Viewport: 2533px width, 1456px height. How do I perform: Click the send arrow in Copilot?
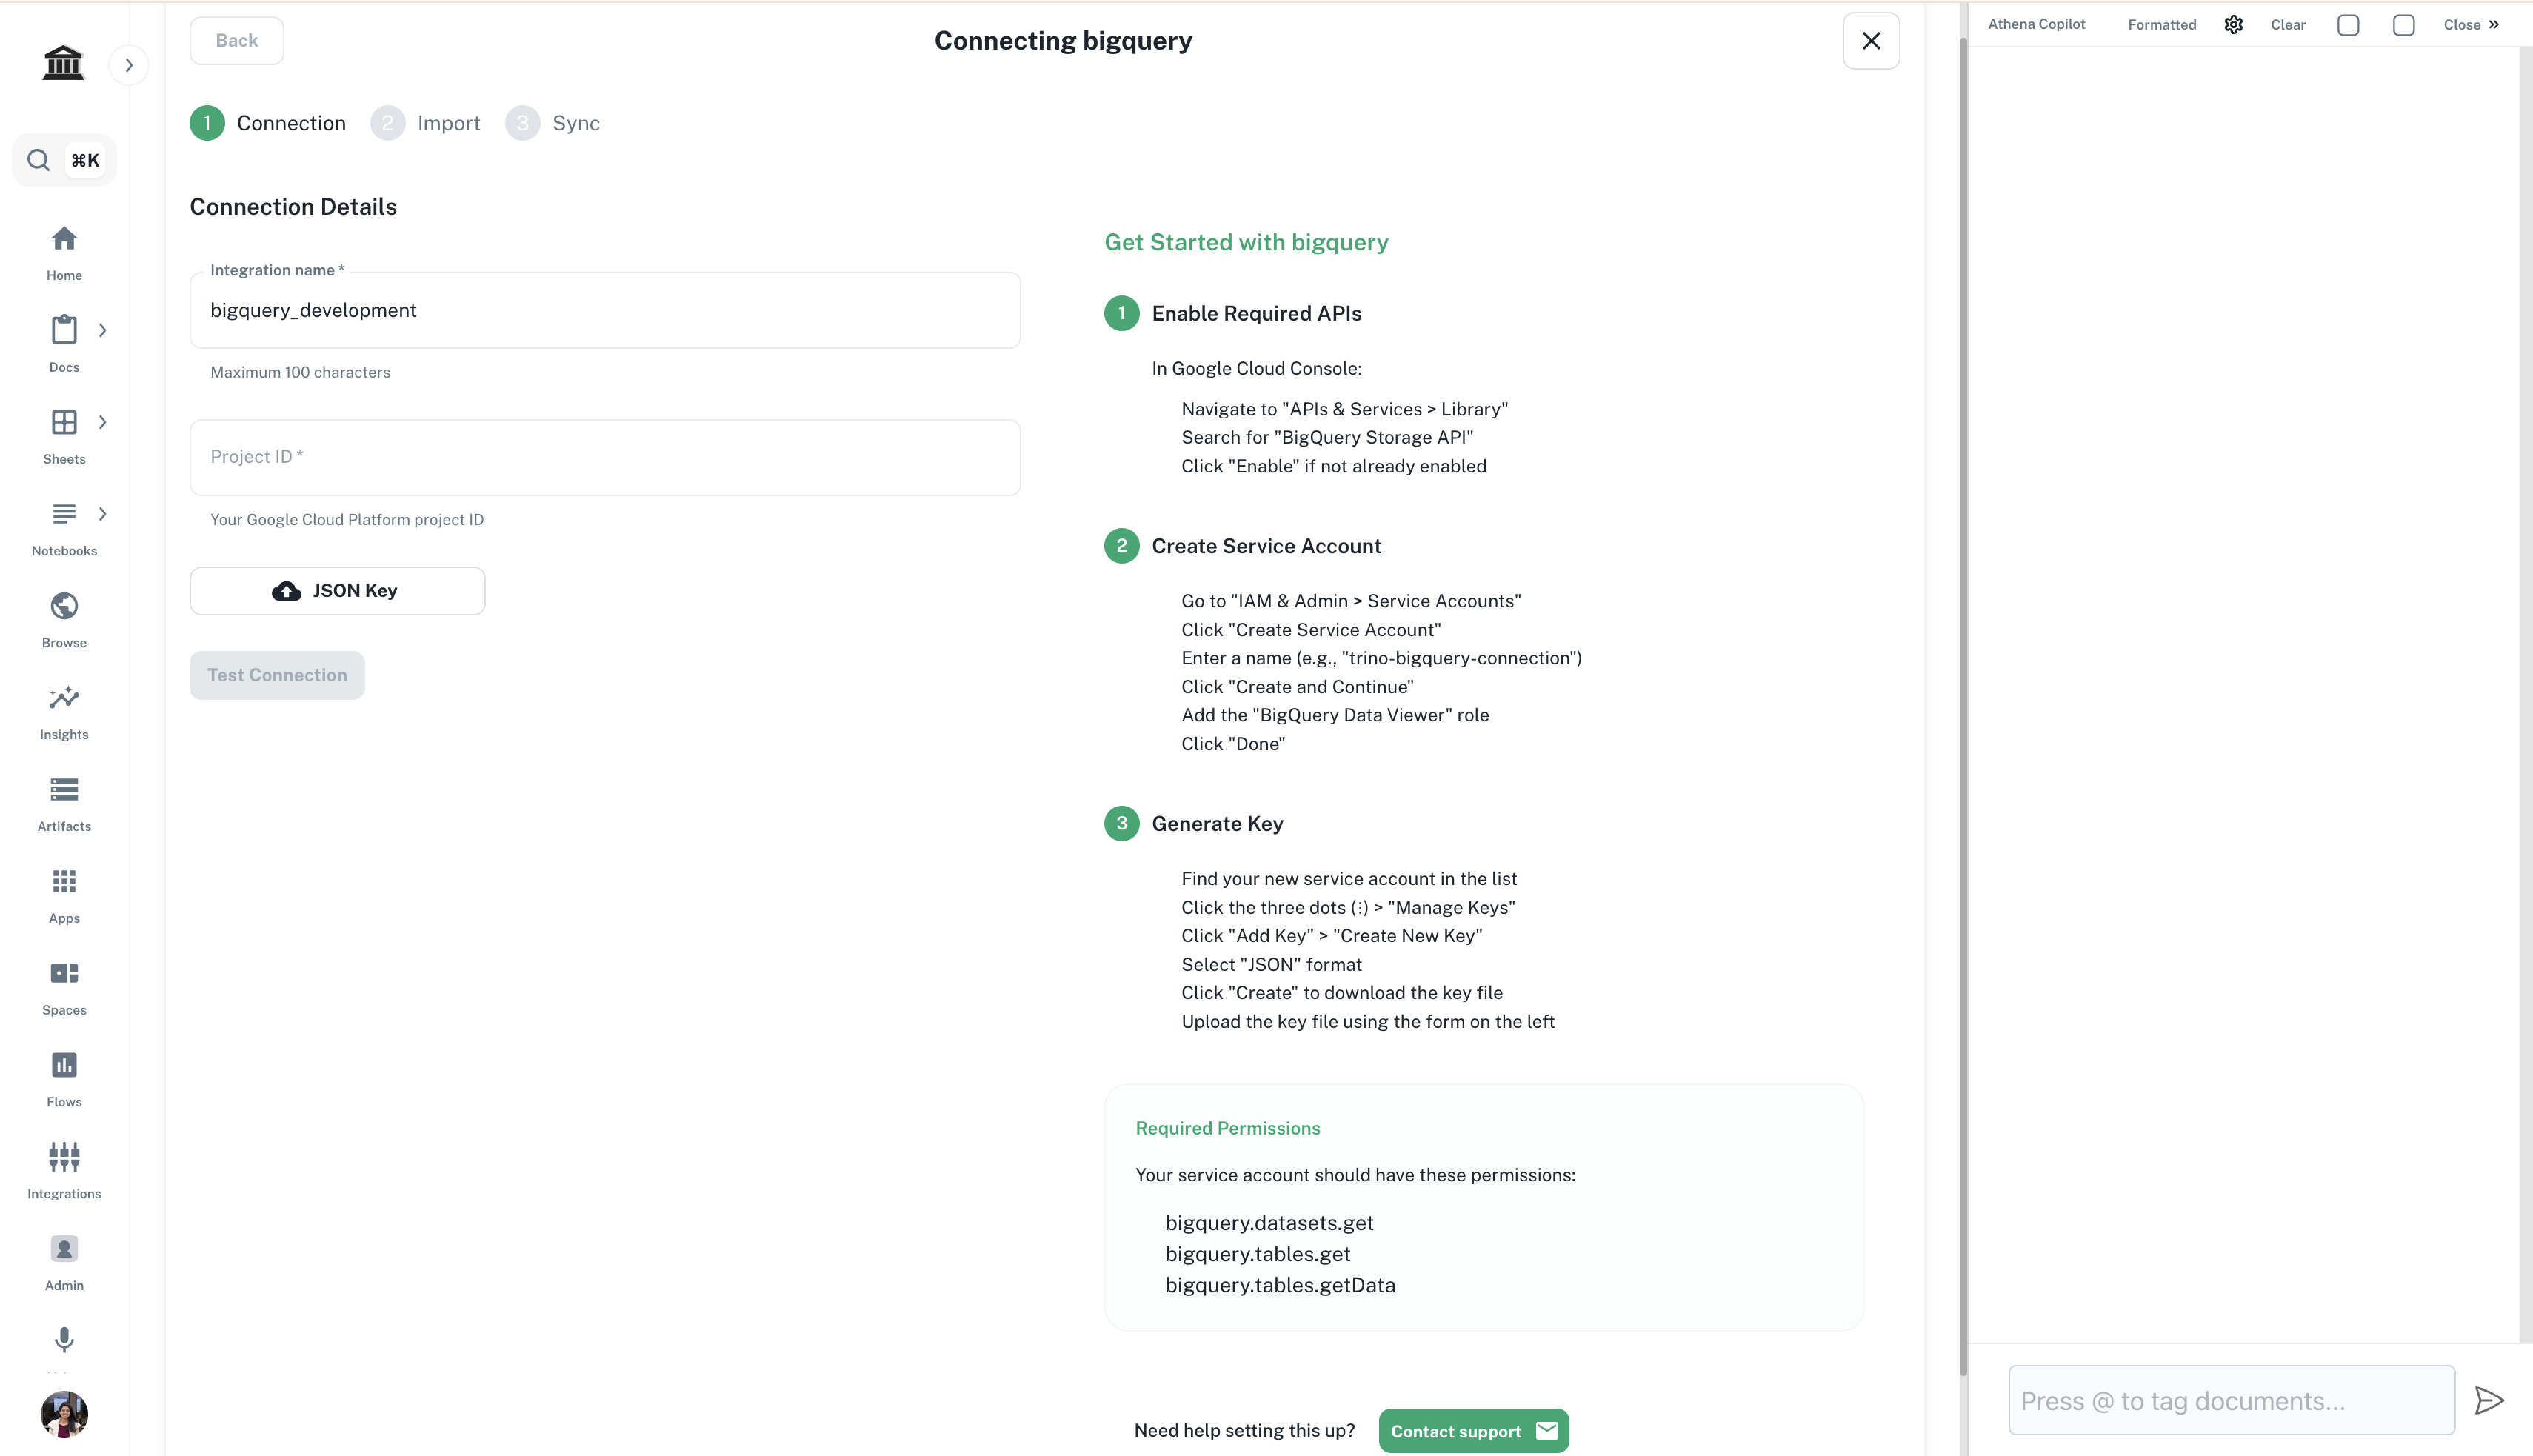point(2488,1400)
